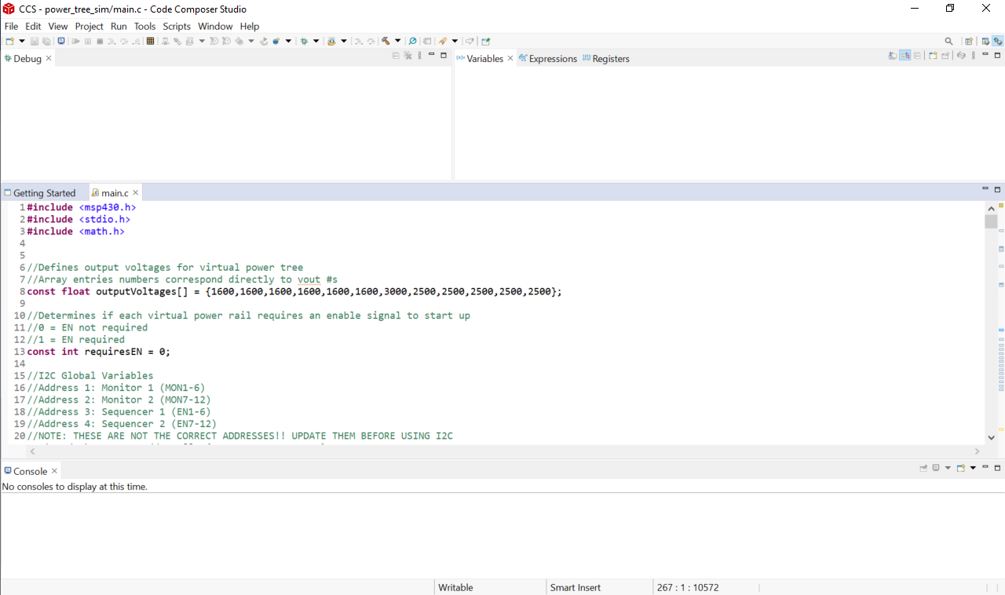The height and width of the screenshot is (595, 1005).
Task: Resume program execution with the green play icon
Action: point(75,40)
